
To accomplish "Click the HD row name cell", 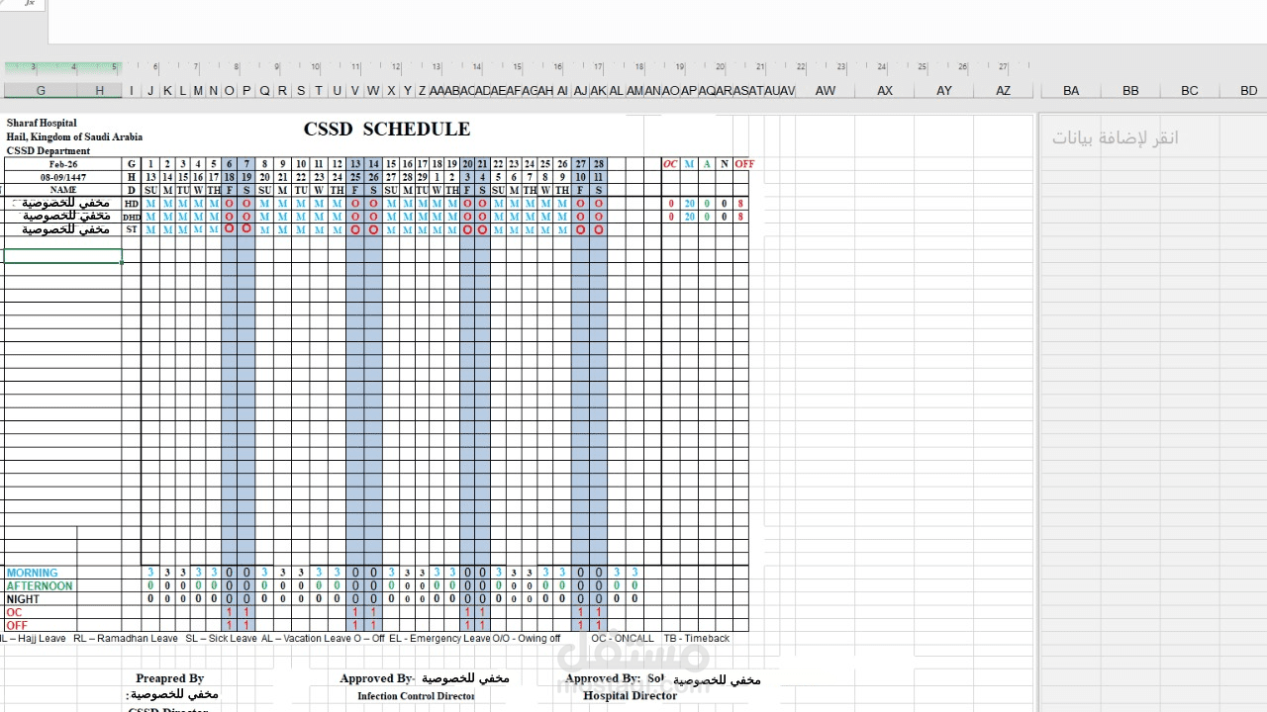I will (x=131, y=203).
